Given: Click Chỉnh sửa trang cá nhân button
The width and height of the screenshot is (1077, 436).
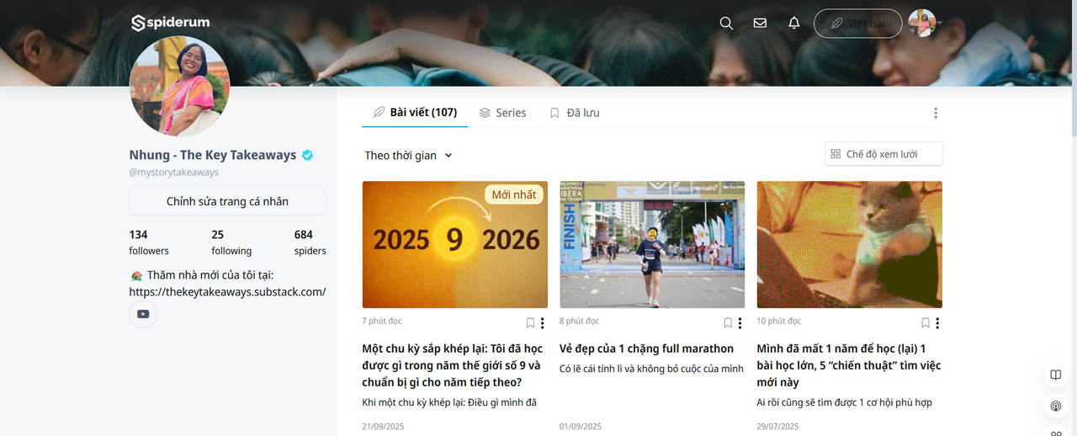Looking at the screenshot, I should tap(227, 201).
